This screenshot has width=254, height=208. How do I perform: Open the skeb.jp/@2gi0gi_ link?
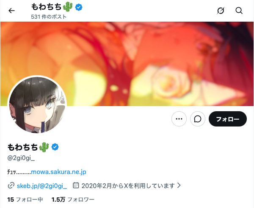pyautogui.click(x=42, y=186)
